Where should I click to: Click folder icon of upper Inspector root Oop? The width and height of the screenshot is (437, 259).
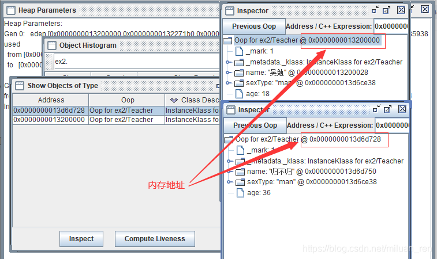tap(227, 40)
